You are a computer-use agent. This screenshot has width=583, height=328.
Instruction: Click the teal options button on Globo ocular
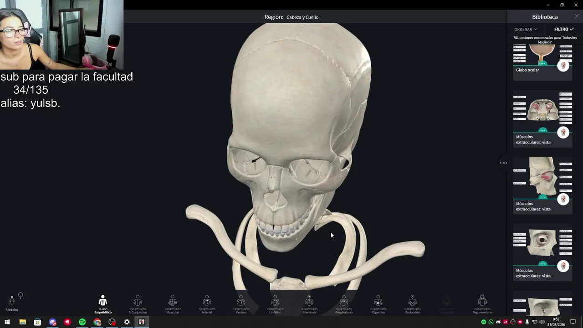point(542,63)
